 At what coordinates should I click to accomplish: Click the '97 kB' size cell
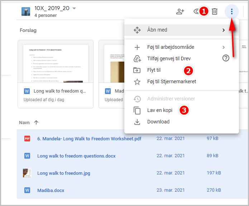pos(212,139)
